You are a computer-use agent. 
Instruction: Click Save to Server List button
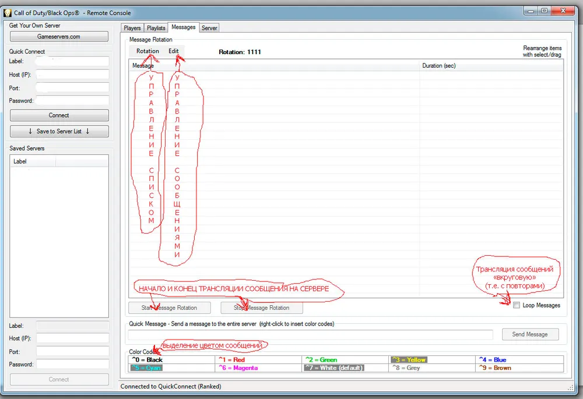59,132
